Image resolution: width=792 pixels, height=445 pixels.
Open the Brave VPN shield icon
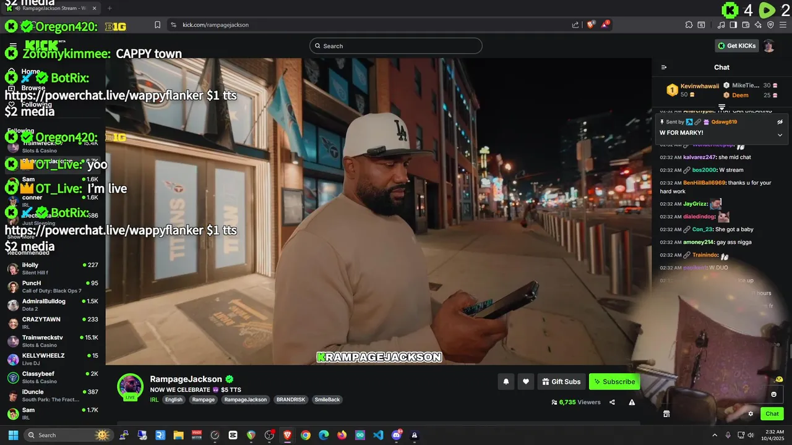[x=770, y=25]
